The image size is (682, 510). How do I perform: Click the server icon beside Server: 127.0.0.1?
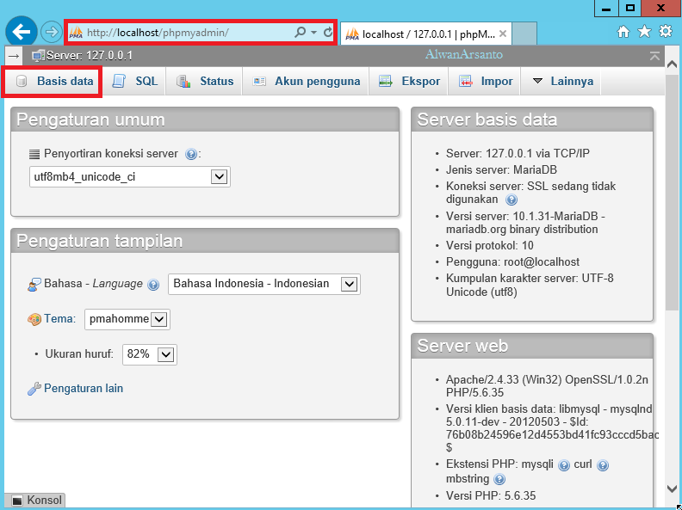(x=38, y=56)
